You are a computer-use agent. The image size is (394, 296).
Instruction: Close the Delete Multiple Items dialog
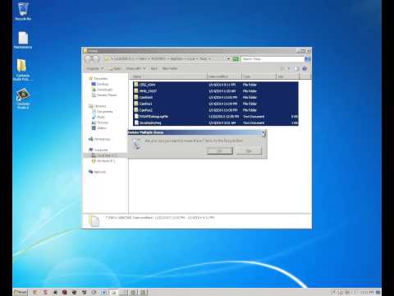pyautogui.click(x=263, y=133)
